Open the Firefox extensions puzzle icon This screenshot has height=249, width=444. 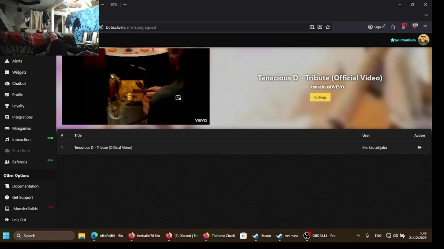pyautogui.click(x=393, y=27)
